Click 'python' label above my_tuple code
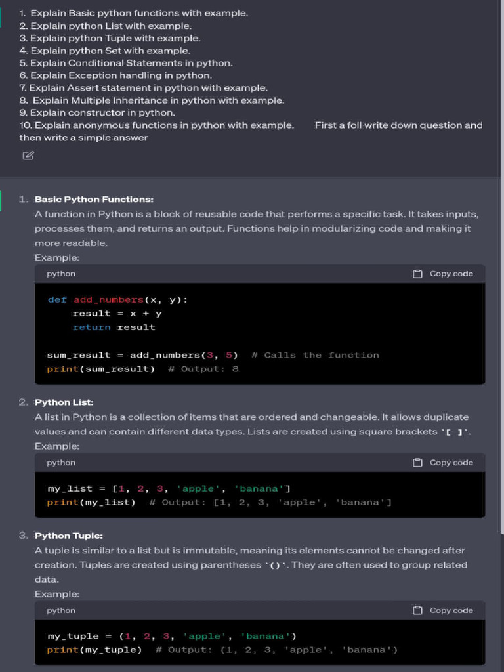 tap(61, 610)
